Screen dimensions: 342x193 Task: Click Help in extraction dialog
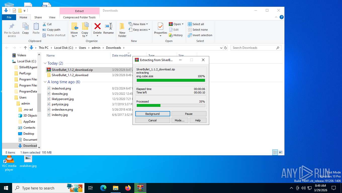(x=198, y=120)
